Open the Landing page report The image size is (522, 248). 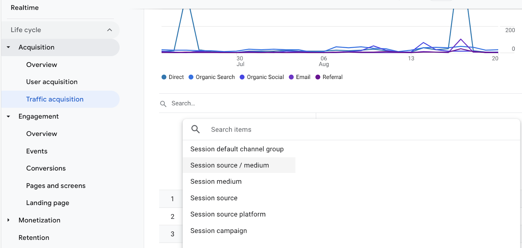coord(48,203)
